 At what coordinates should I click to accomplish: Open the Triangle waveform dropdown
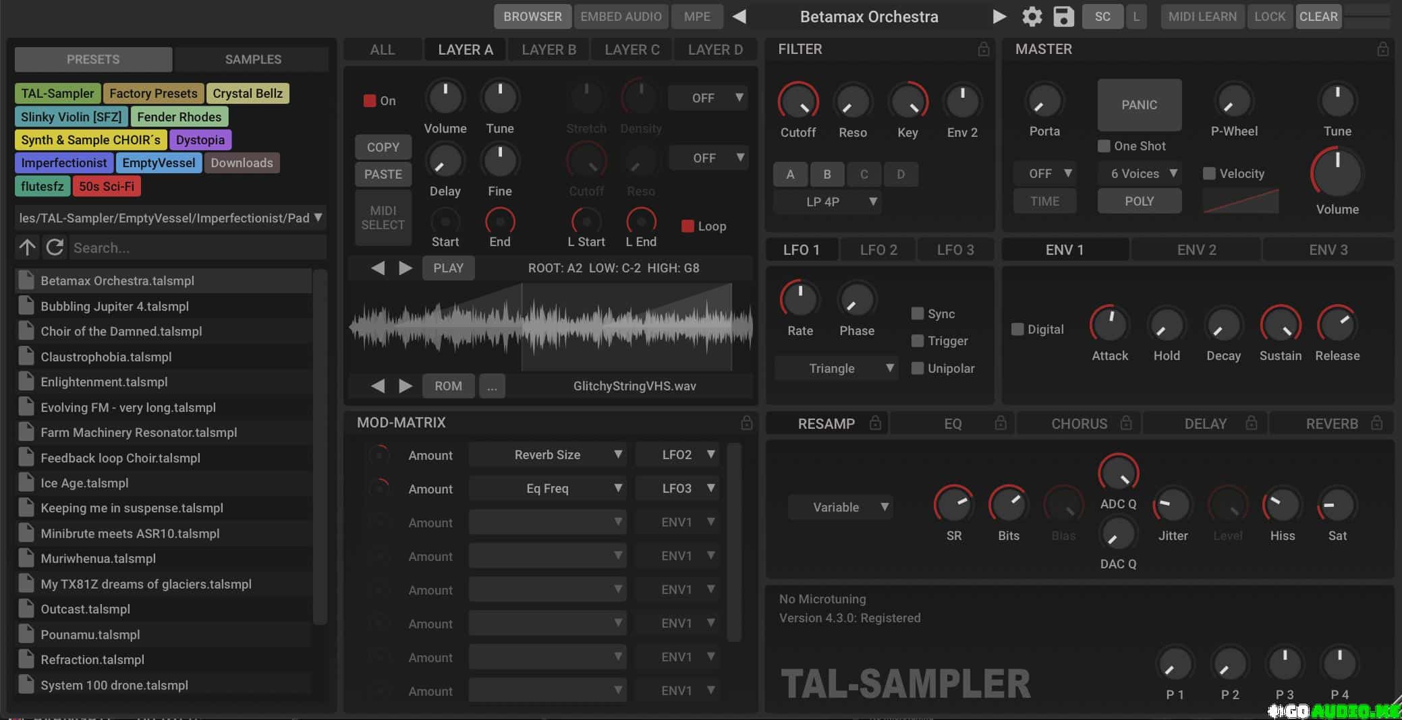836,368
